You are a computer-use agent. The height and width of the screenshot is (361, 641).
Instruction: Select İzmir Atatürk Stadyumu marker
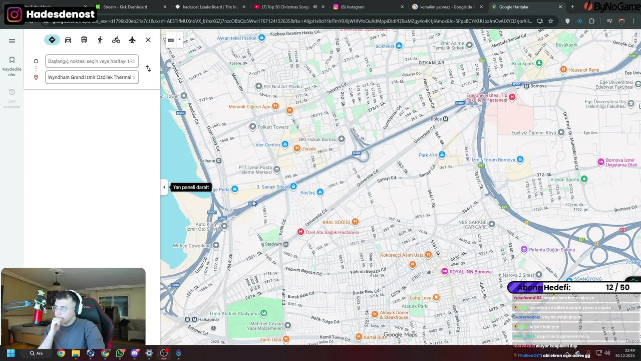tap(264, 313)
